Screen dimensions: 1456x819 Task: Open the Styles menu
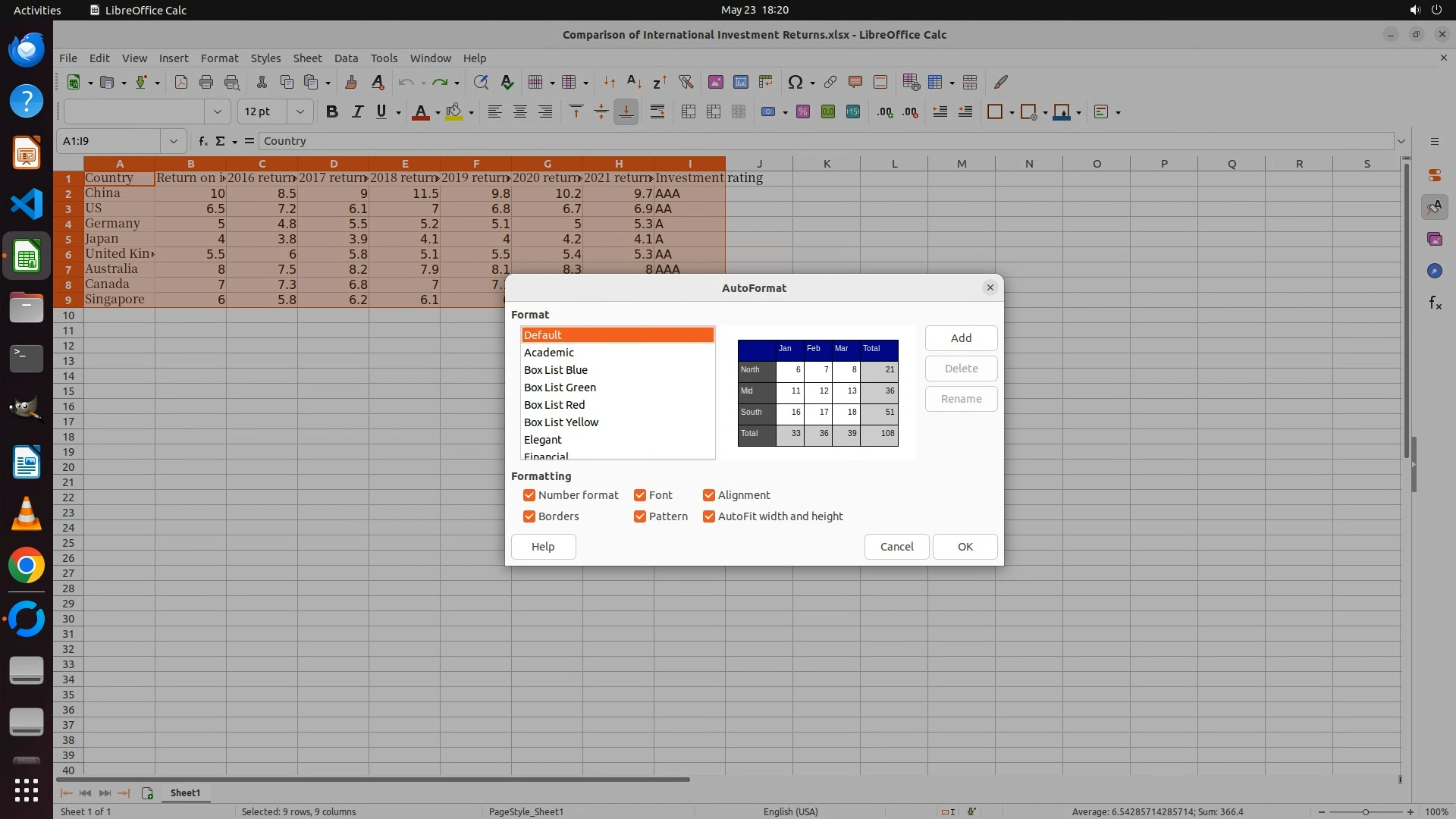(265, 58)
